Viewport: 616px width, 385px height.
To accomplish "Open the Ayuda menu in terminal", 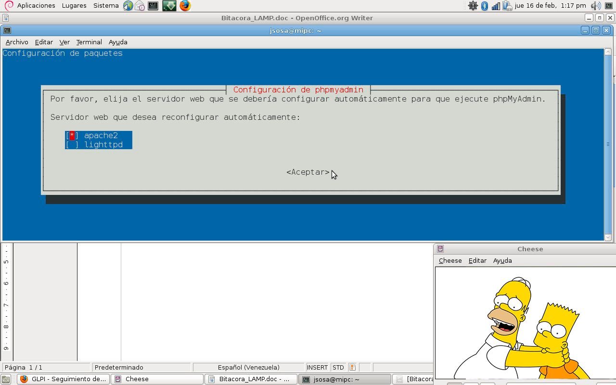I will (118, 42).
